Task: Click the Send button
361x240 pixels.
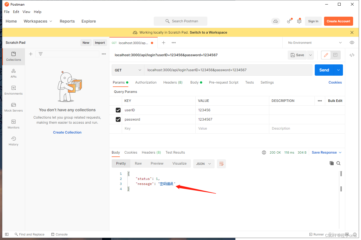Action: click(324, 70)
